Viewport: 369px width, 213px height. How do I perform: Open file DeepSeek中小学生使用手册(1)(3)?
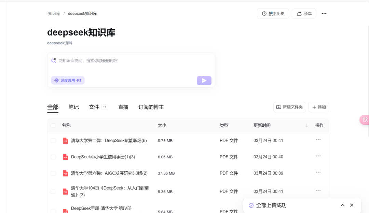(103, 157)
